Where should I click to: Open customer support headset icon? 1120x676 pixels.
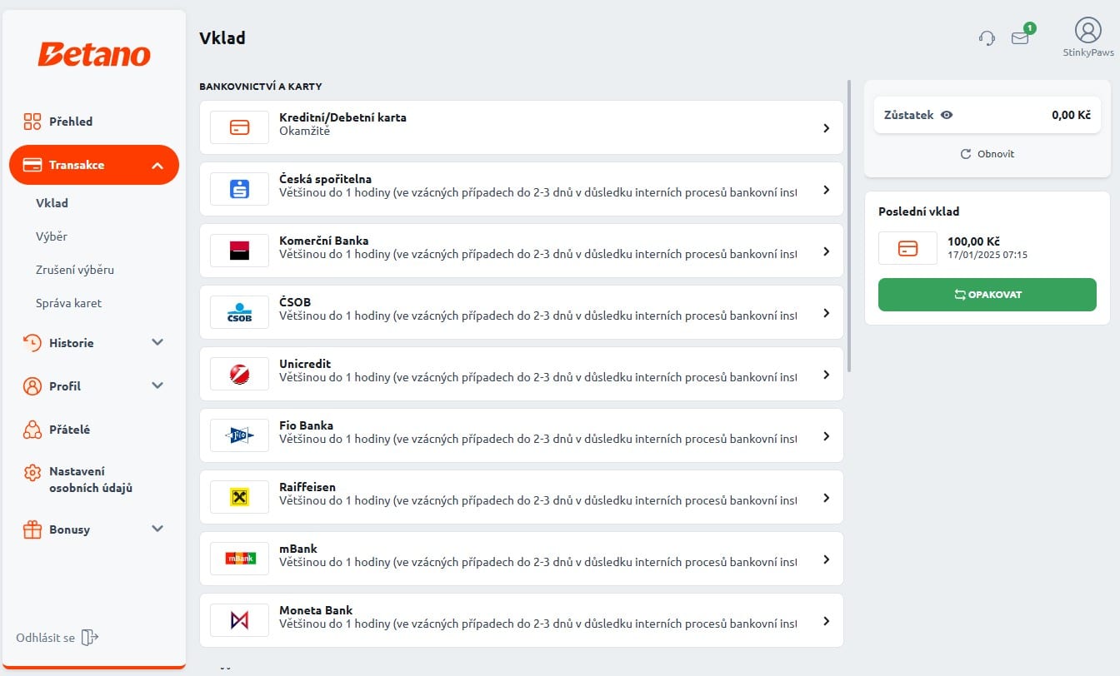(x=987, y=37)
